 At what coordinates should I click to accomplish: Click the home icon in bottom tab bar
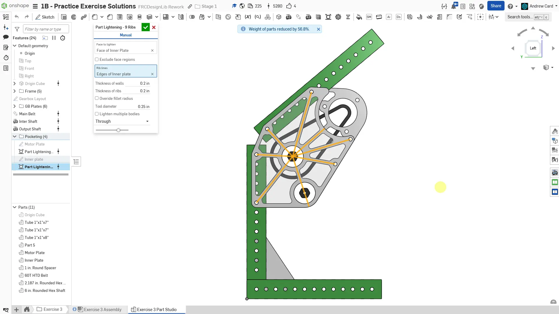pyautogui.click(x=27, y=309)
